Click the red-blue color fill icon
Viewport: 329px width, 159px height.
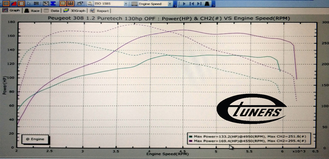click(14, 4)
